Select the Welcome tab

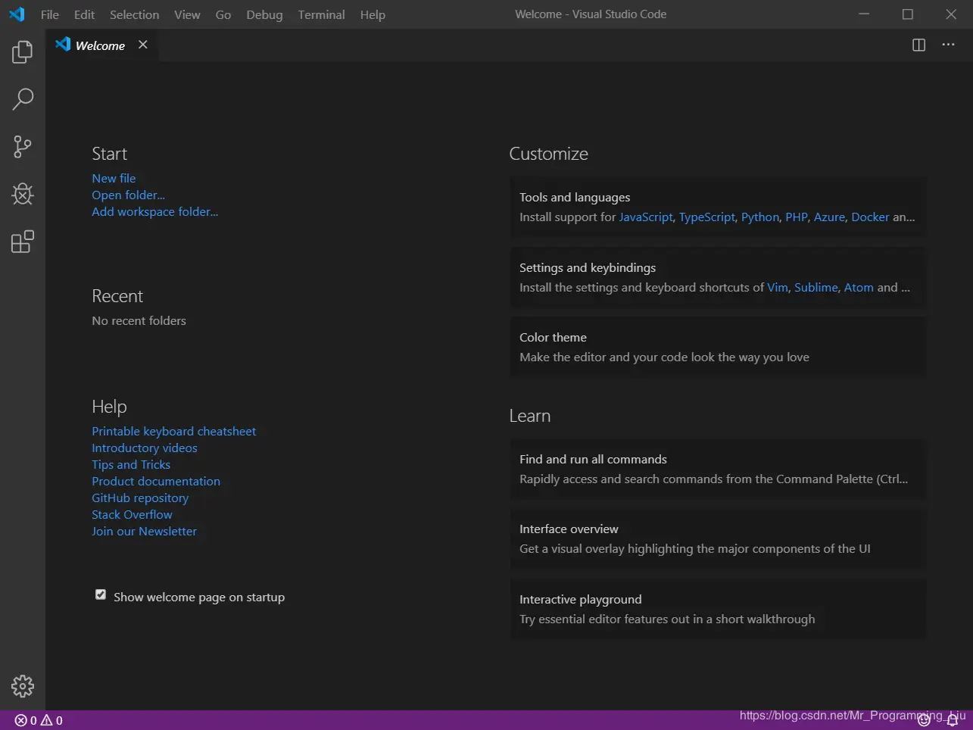pyautogui.click(x=102, y=45)
